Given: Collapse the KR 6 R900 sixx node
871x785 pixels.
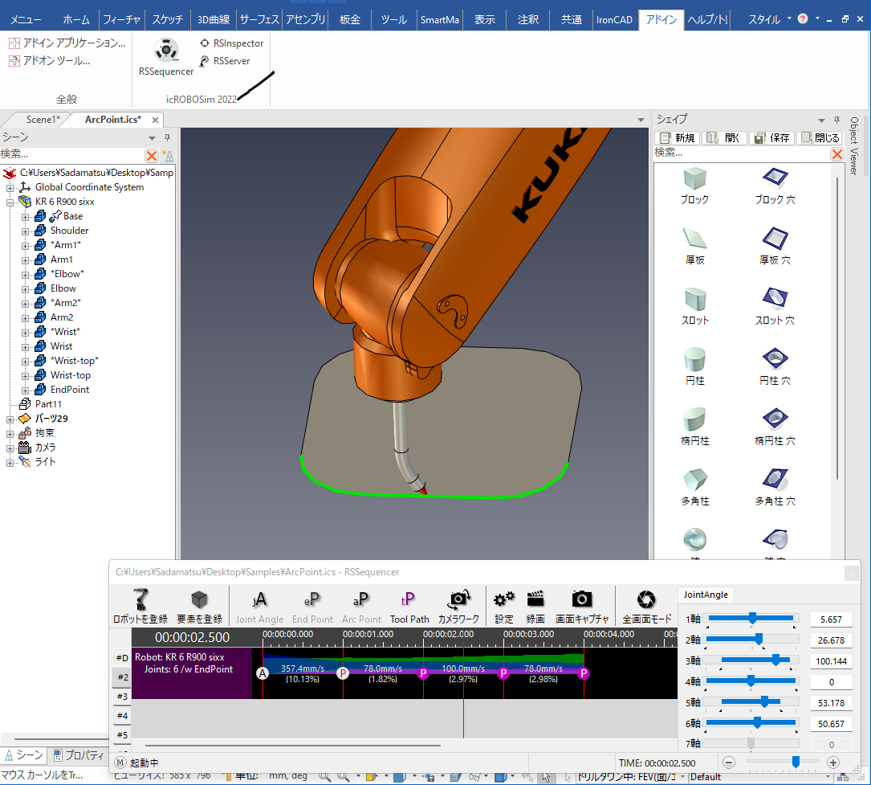Looking at the screenshot, I should click(x=10, y=202).
